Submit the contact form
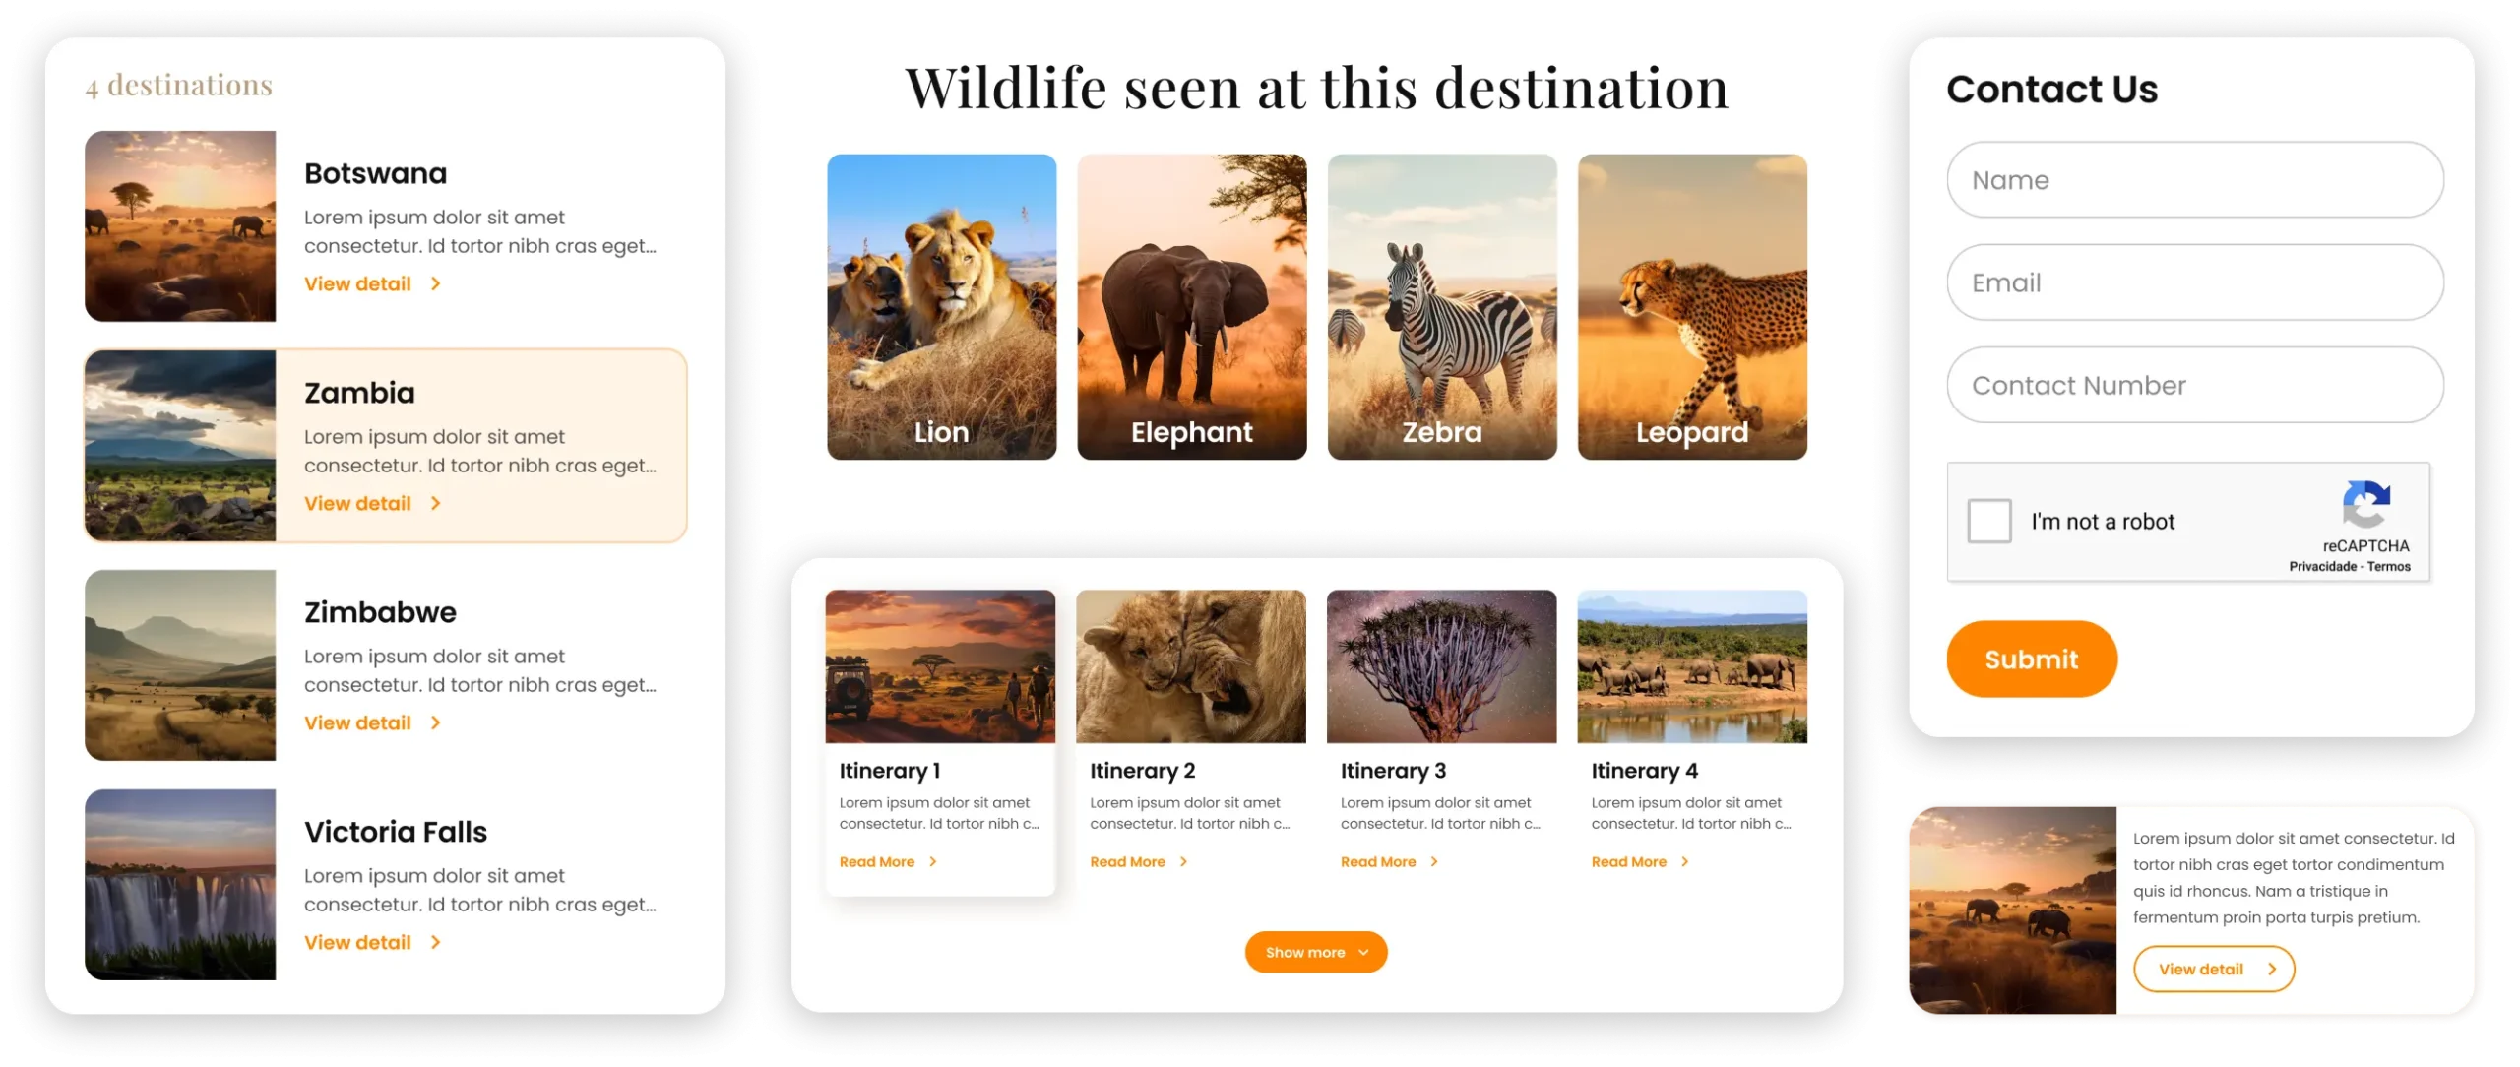Viewport: 2520px width, 1067px height. pos(2031,659)
